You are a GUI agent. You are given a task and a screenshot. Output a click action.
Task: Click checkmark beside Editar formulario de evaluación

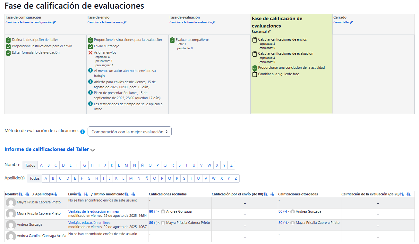(8, 53)
